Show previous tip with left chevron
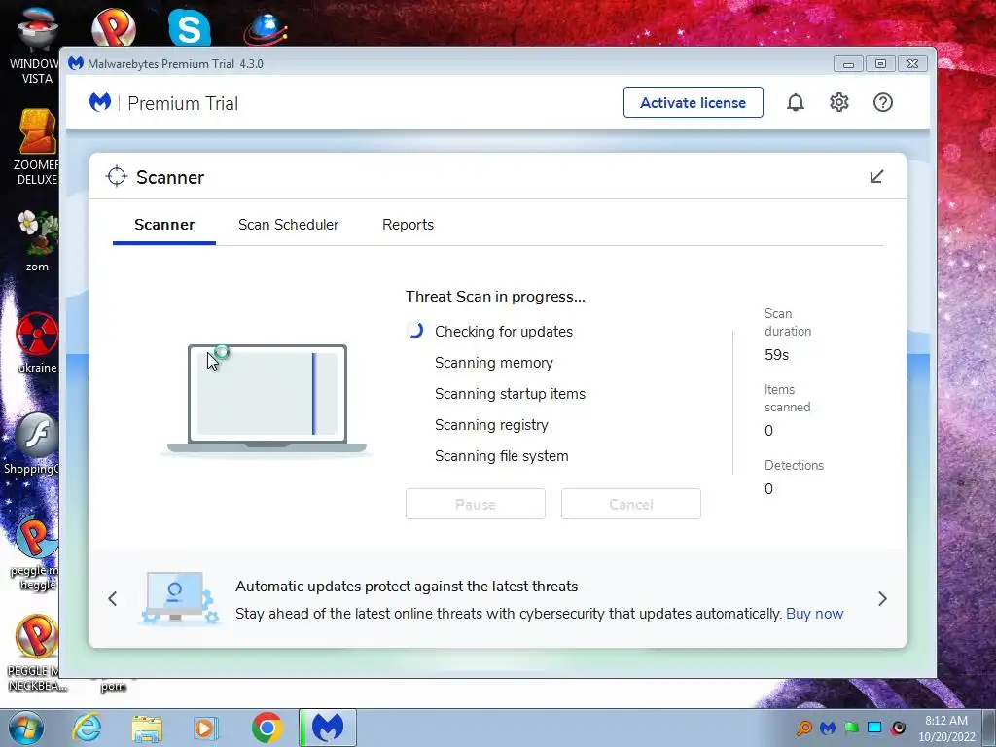Viewport: 996px width, 747px height. tap(113, 598)
